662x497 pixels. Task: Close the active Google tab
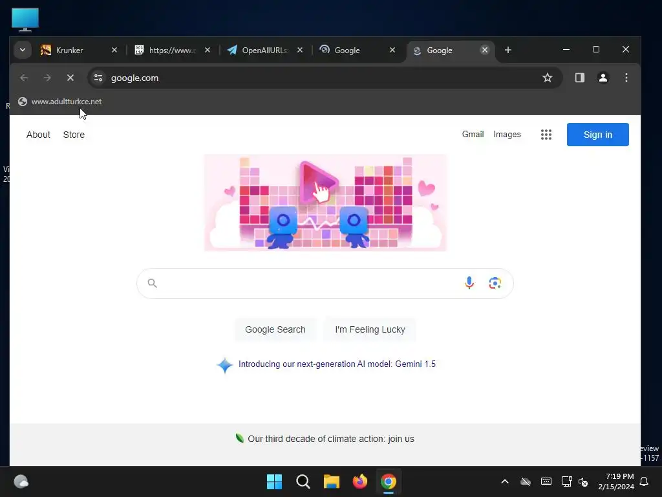point(485,50)
